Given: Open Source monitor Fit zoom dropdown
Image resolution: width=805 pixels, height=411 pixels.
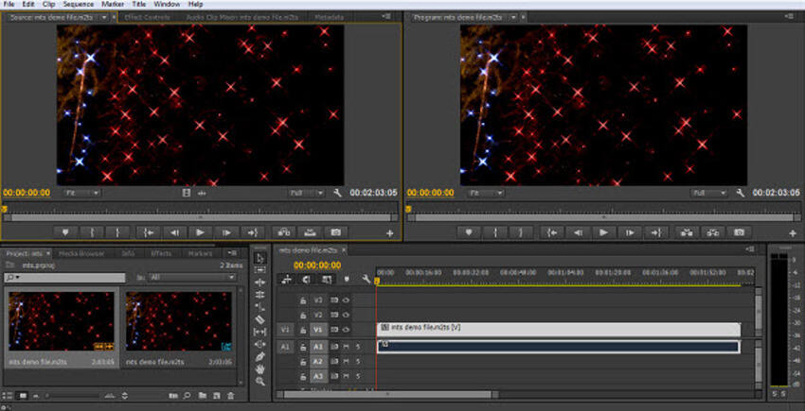Looking at the screenshot, I should (x=82, y=193).
